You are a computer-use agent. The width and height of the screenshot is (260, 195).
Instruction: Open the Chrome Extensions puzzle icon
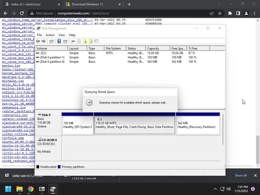[x=230, y=13]
